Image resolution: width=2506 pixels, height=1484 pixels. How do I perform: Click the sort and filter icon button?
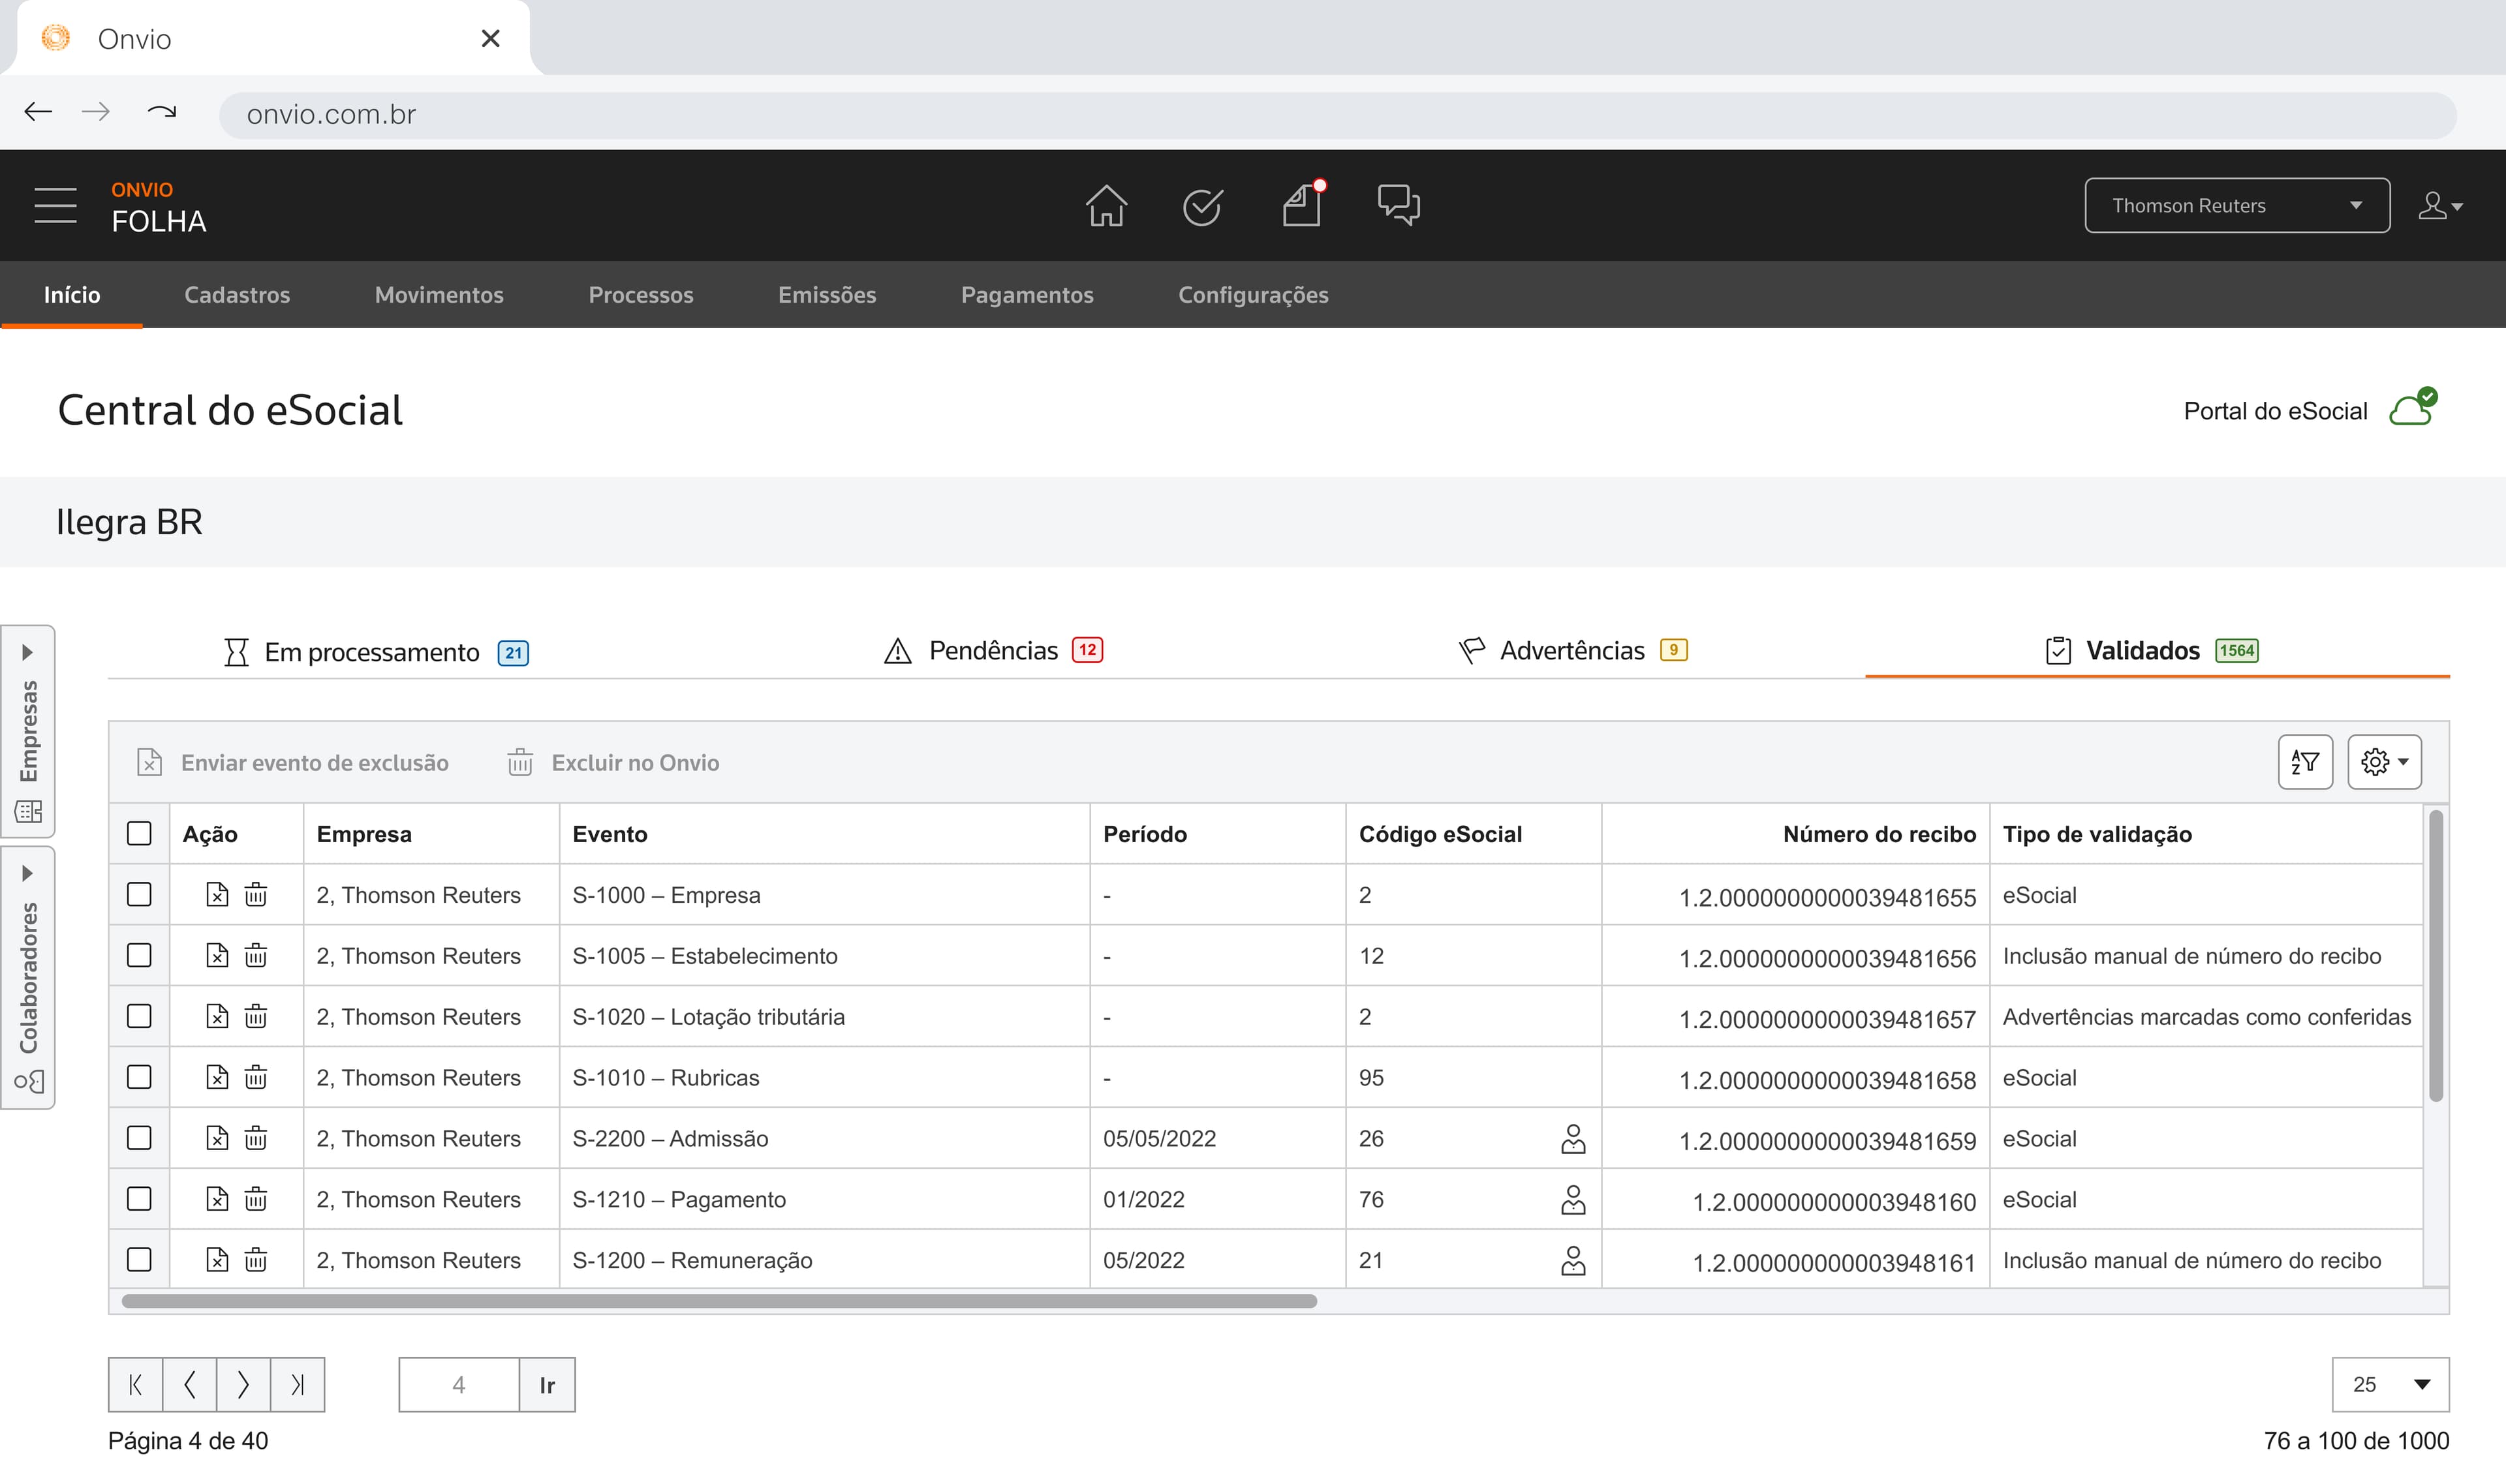coord(2305,762)
